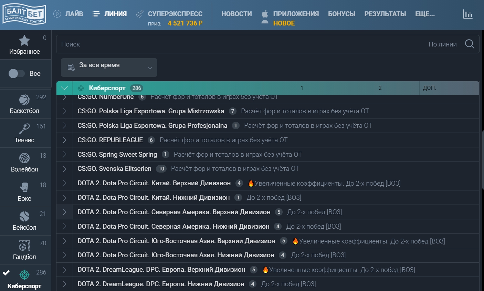Open the Handball sport icon
Image resolution: width=484 pixels, height=291 pixels.
point(24,246)
